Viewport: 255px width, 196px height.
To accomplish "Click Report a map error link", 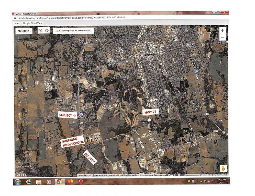I will 220,175.
